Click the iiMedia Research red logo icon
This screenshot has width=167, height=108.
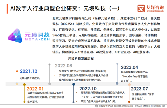pyautogui.click(x=141, y=8)
